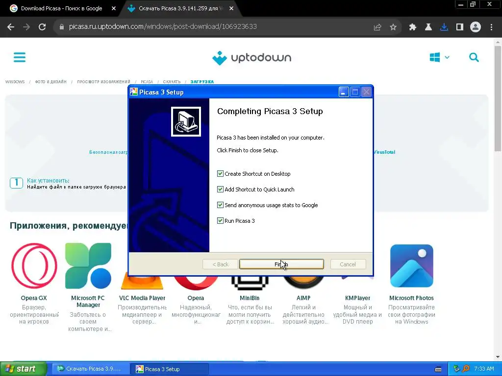Click the page vertical scrollbar thumb
This screenshot has height=376, width=502.
click(498, 99)
